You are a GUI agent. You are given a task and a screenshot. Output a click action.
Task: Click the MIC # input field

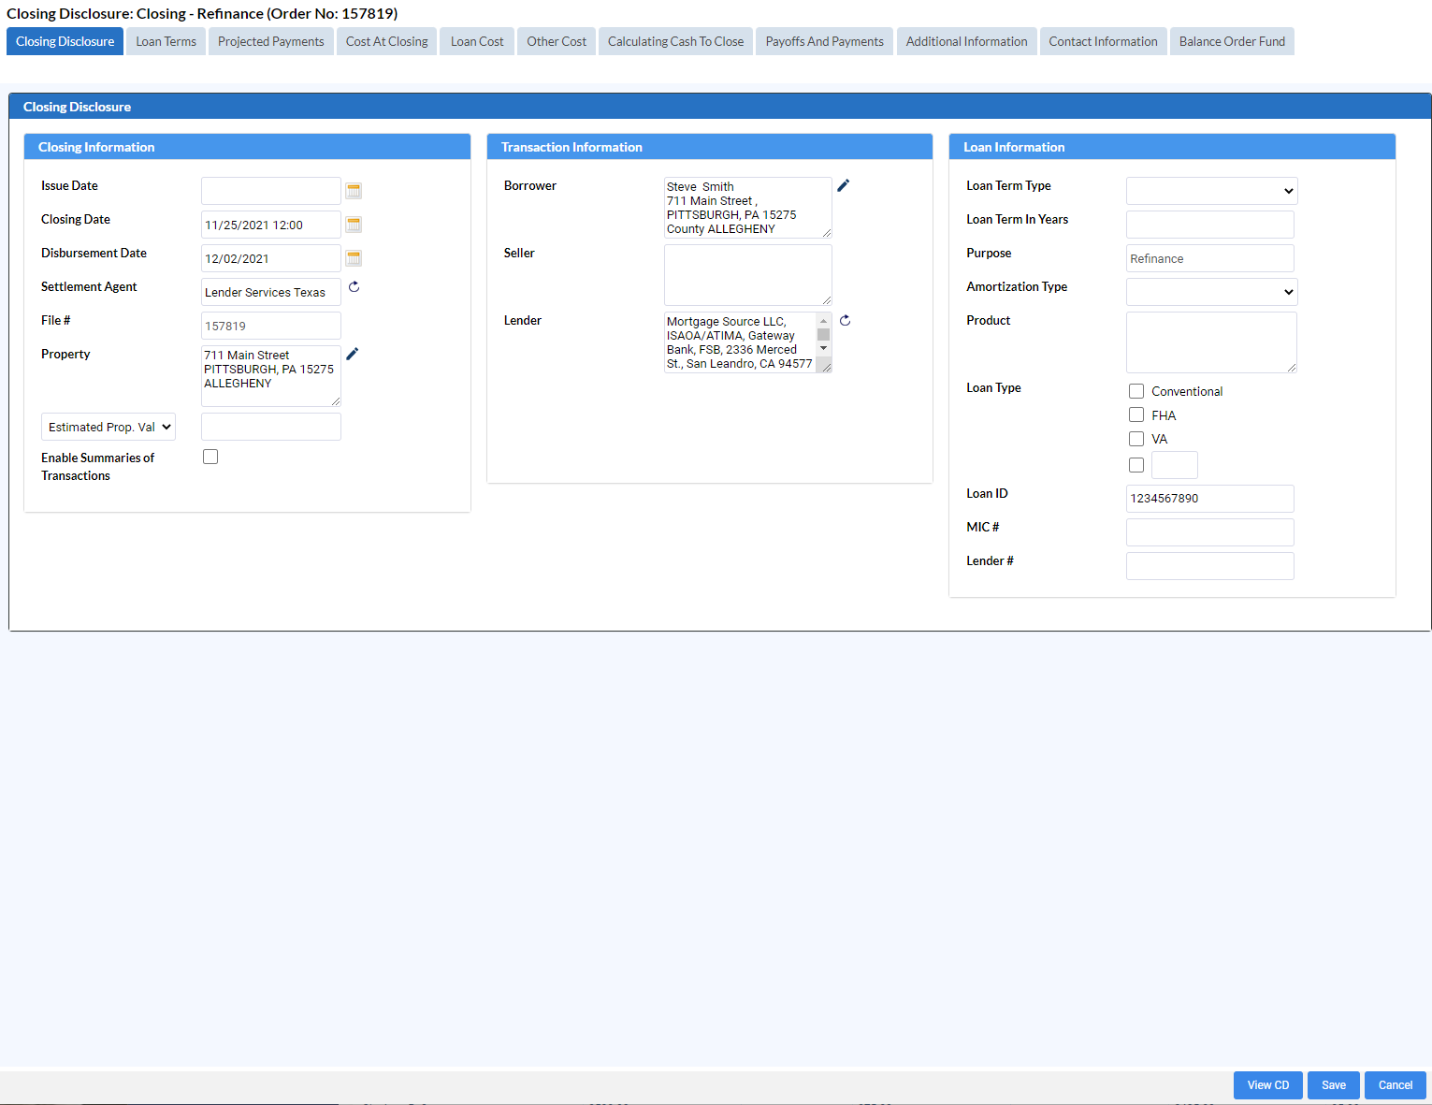1210,532
